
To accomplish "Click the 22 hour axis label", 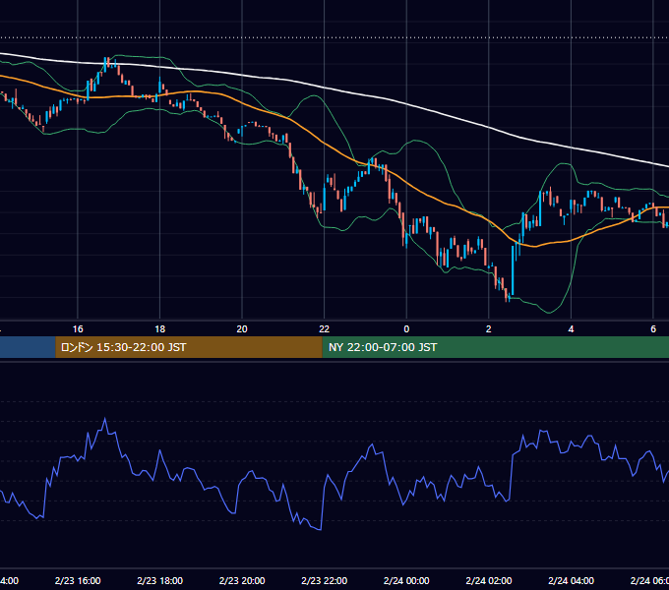I will (x=325, y=329).
